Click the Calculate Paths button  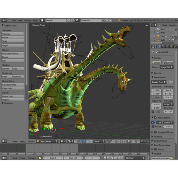[13, 84]
